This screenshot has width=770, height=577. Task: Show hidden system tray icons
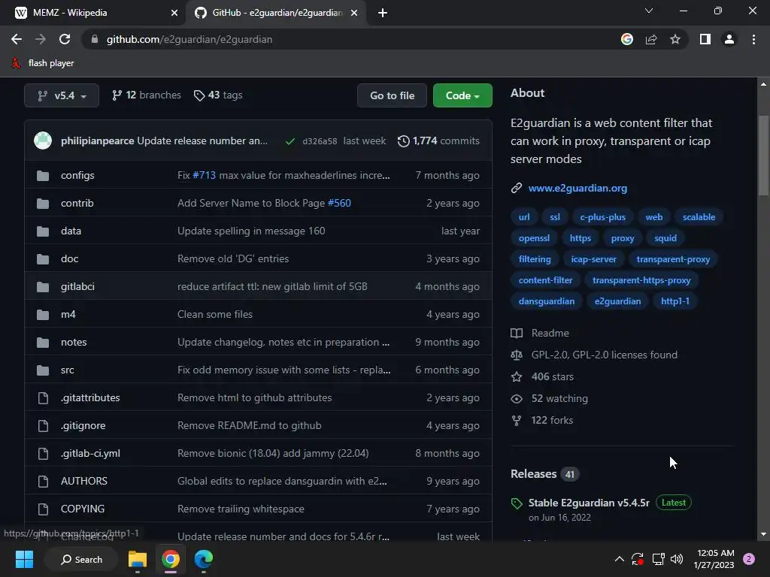[x=620, y=559]
